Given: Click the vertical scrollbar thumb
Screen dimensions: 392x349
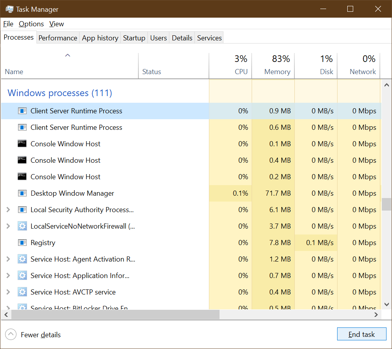Looking at the screenshot, I should (387, 204).
